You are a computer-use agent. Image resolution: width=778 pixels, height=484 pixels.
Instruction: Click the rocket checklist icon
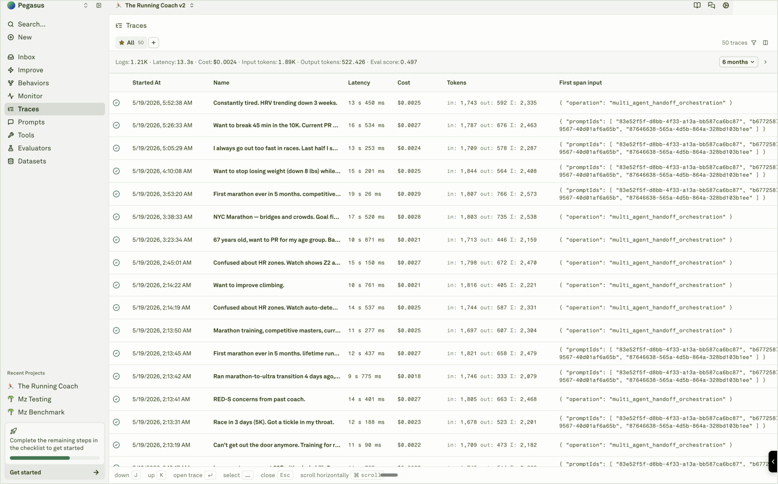(x=13, y=431)
